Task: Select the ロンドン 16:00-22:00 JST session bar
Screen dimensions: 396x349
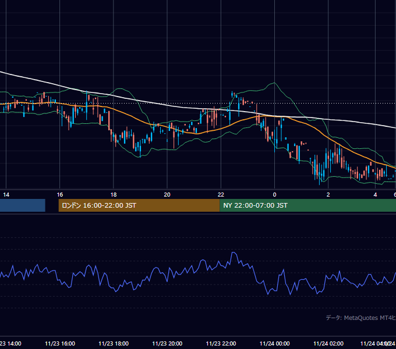Action: pos(139,205)
